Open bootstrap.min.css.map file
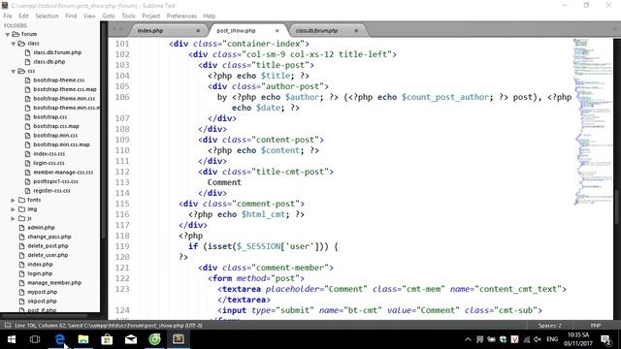Viewport: 621px width, 349px height. [61, 144]
